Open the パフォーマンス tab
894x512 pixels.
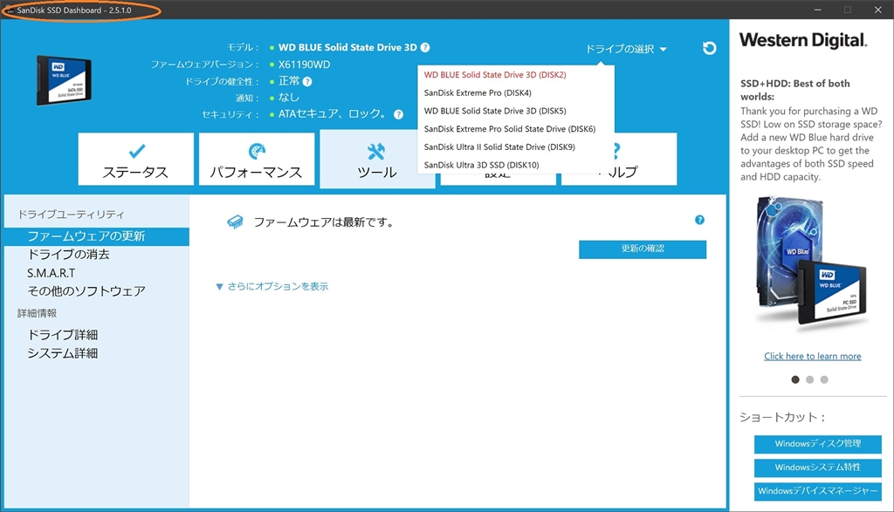[x=257, y=159]
